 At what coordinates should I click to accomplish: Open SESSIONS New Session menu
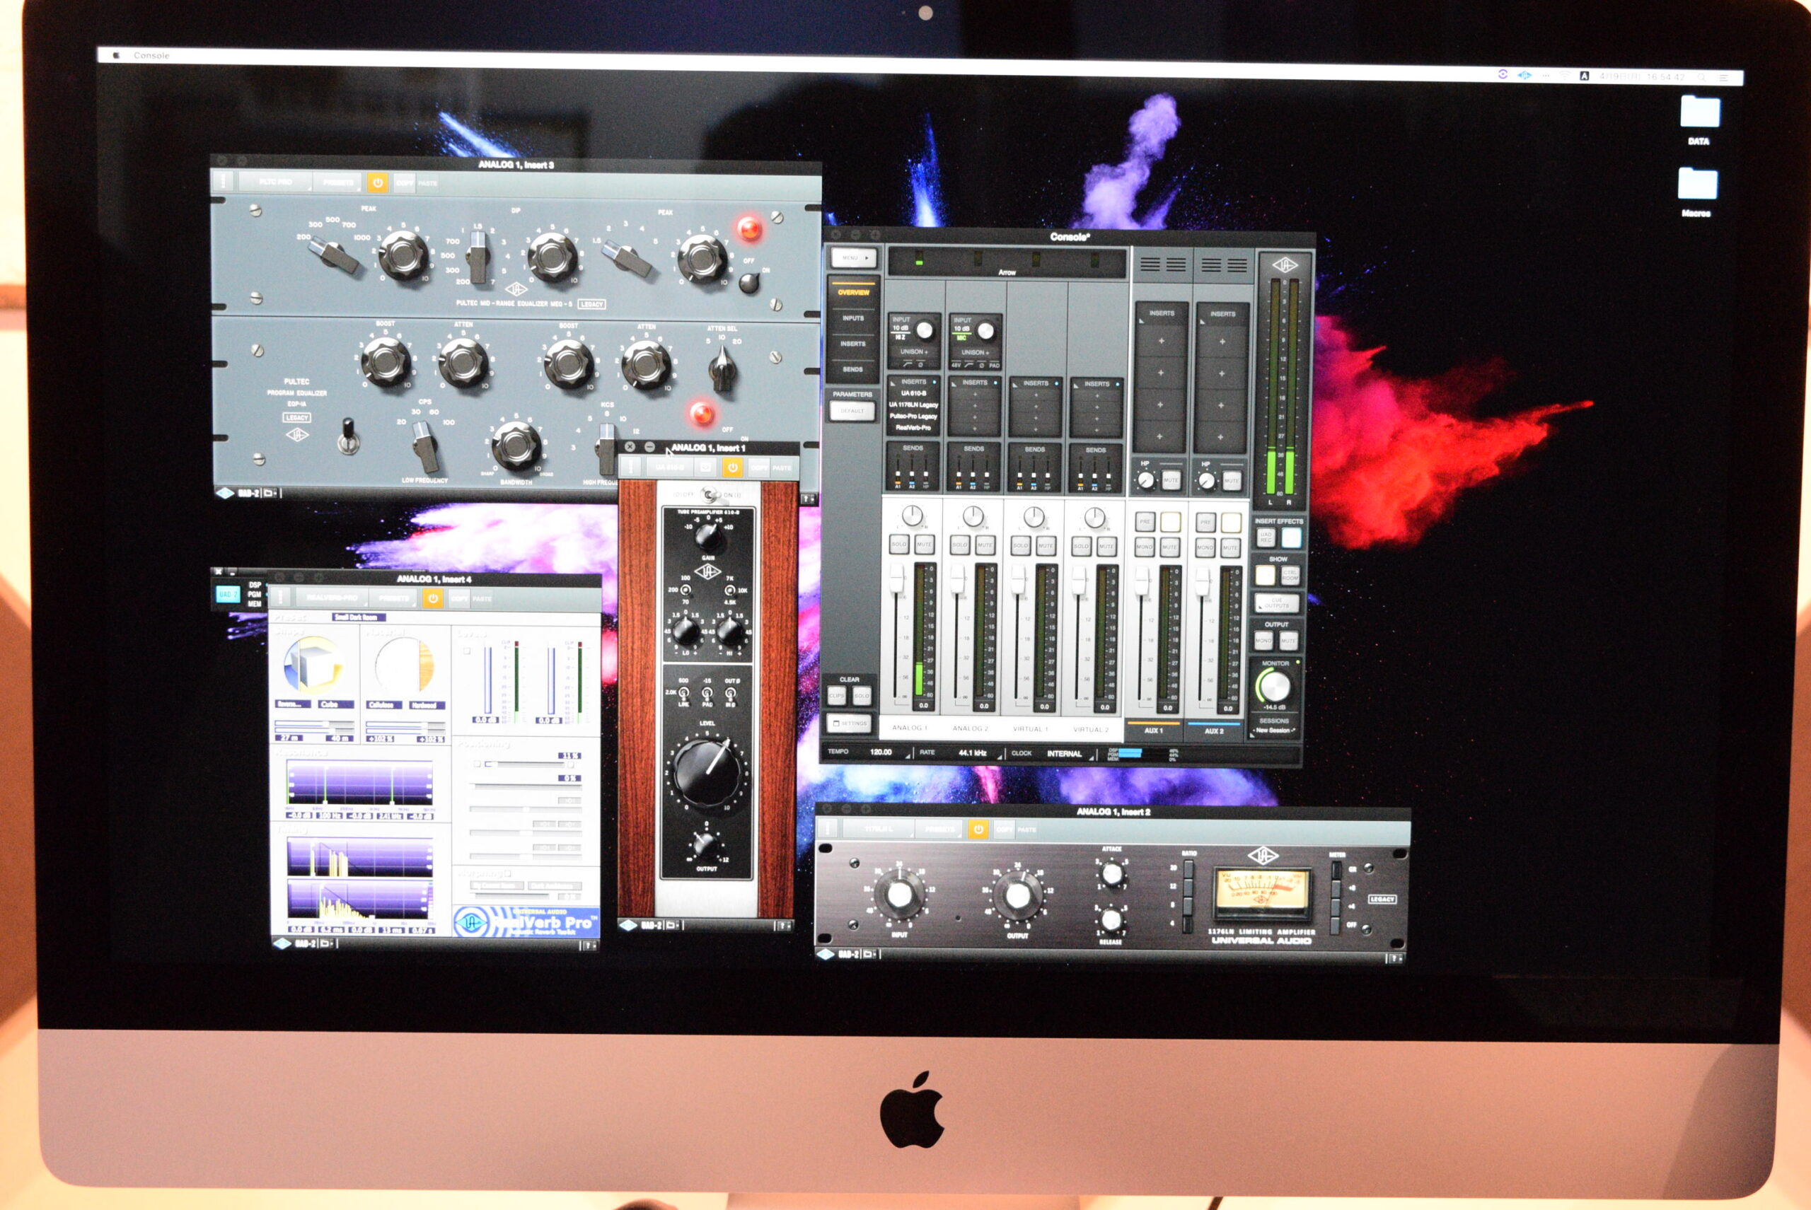[1275, 730]
